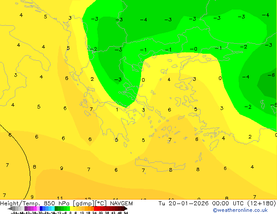Click the grey arrow at the legend's left end
The width and height of the screenshot is (277, 214).
tap(10, 208)
